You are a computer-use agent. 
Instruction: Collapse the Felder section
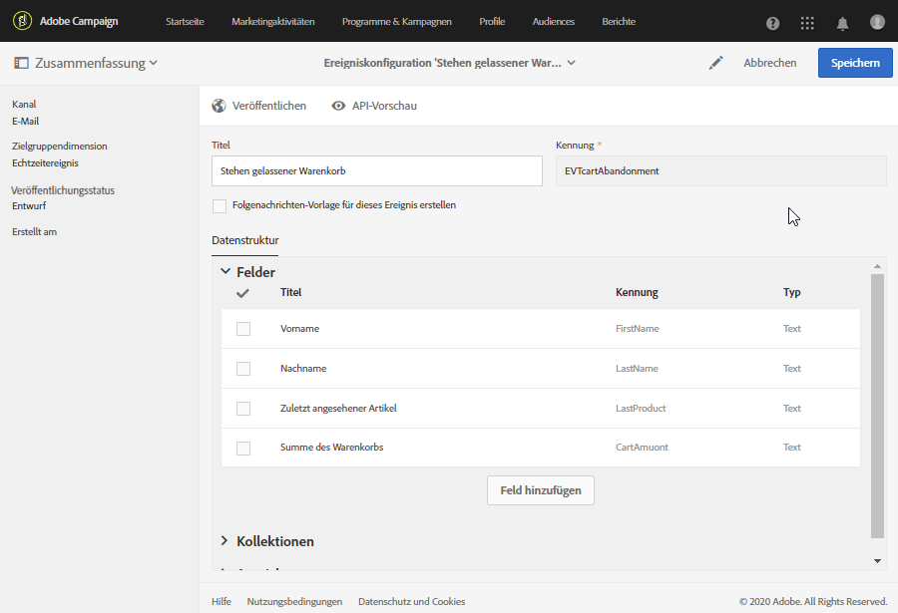tap(225, 271)
